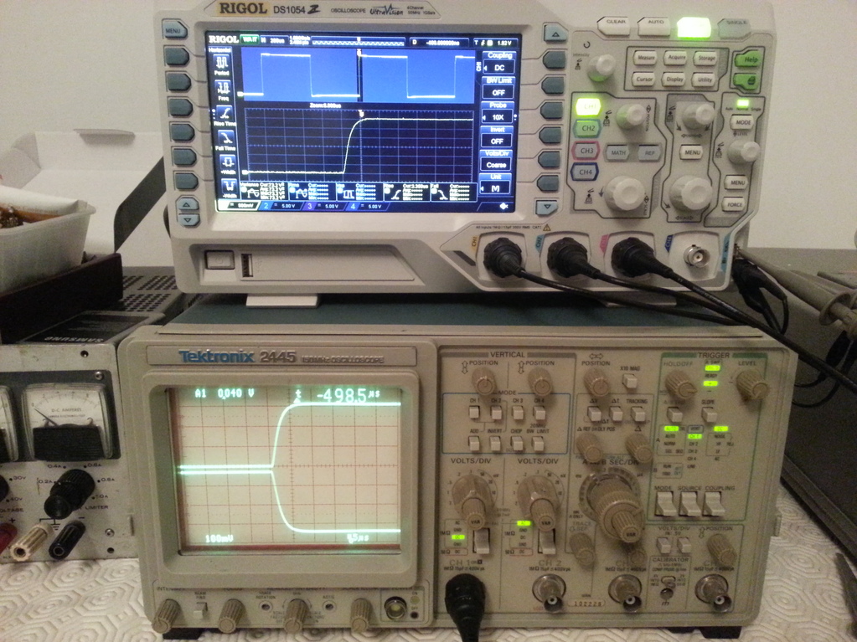This screenshot has height=642, width=857.
Task: Tap the page-down arrow below Rigol right softkeys
Action: point(546,207)
